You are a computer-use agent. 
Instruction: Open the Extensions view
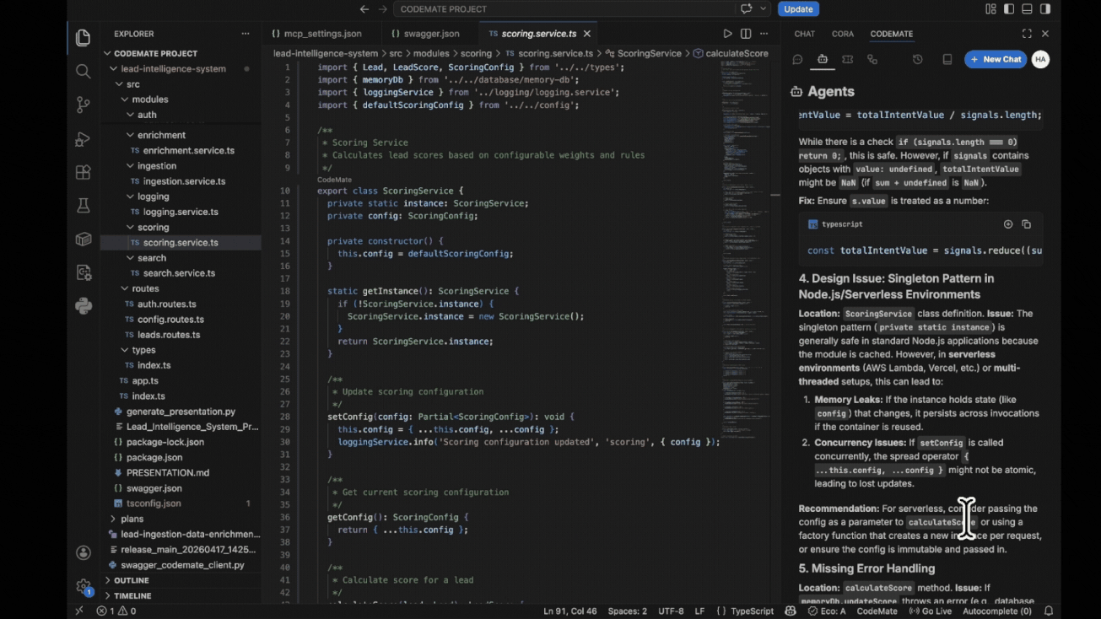coord(83,172)
